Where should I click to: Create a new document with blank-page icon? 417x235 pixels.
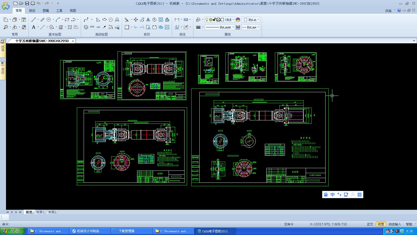16,3
